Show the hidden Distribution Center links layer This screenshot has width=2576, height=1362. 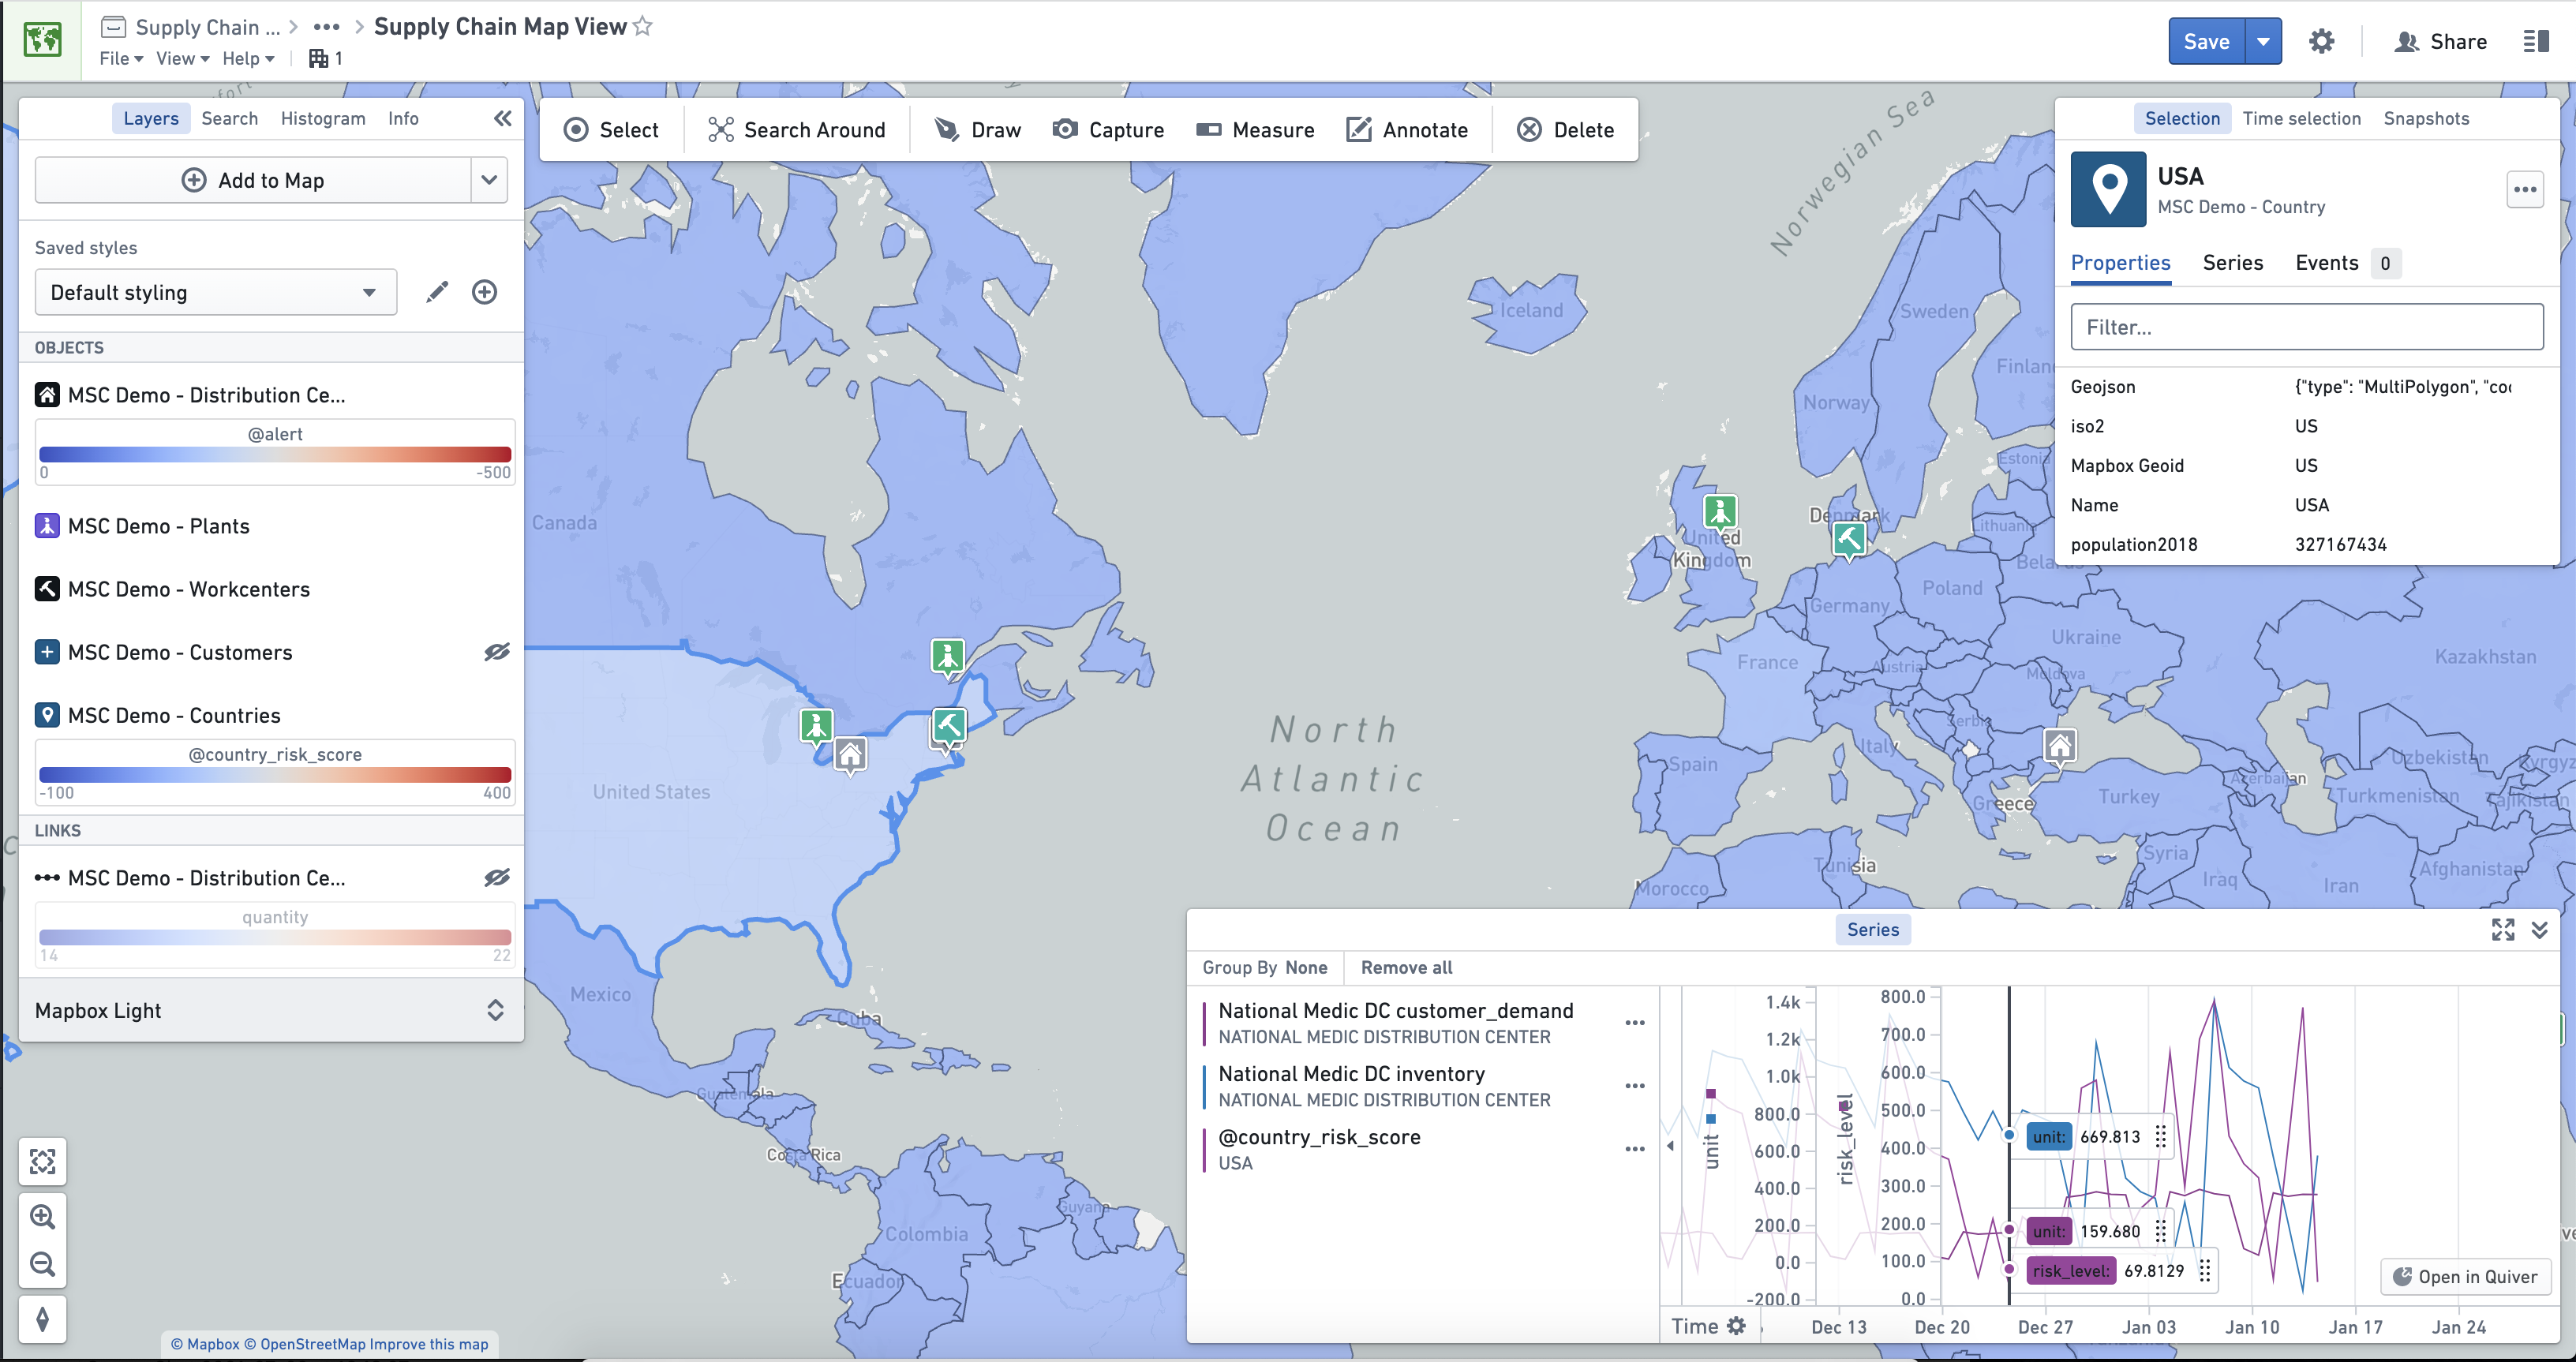(x=497, y=878)
